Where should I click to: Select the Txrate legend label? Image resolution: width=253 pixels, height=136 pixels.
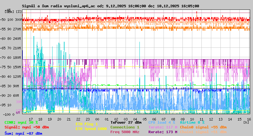coord(163,127)
